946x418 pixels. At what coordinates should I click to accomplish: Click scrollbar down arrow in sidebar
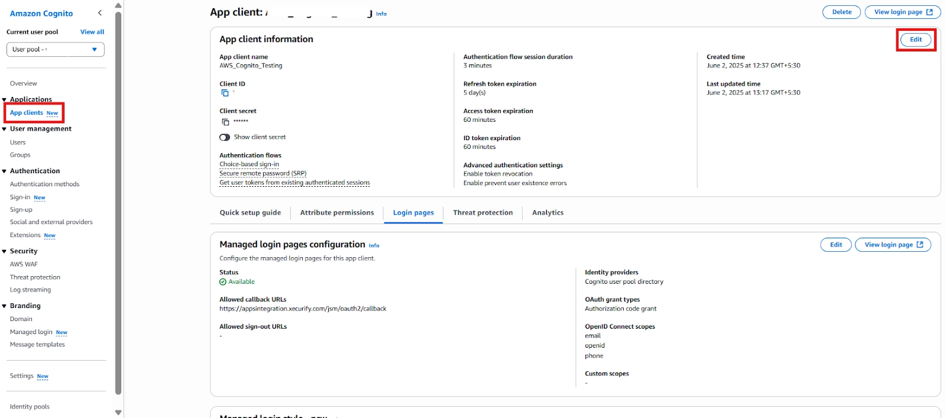coord(118,413)
